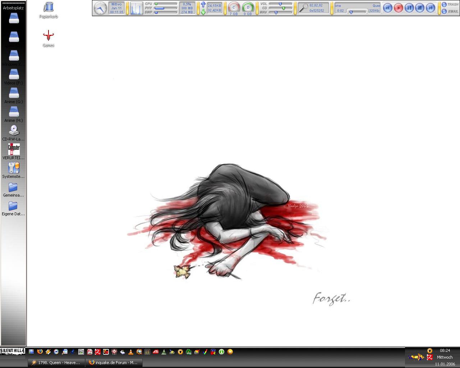Click the EMAIL button
The height and width of the screenshot is (368, 460).
(450, 11)
